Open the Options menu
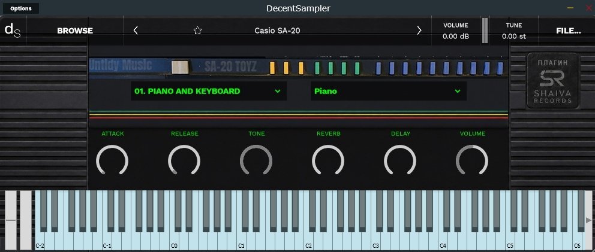Screen dimensions: 595x252 (21, 8)
